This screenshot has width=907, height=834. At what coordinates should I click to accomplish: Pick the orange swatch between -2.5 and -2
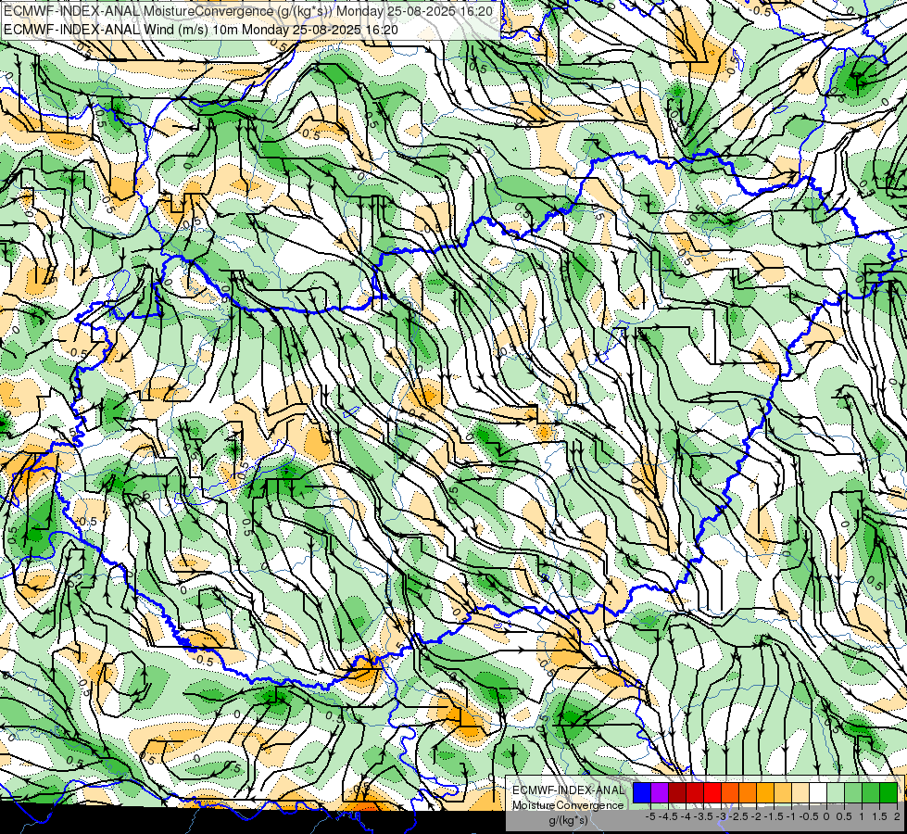point(748,792)
